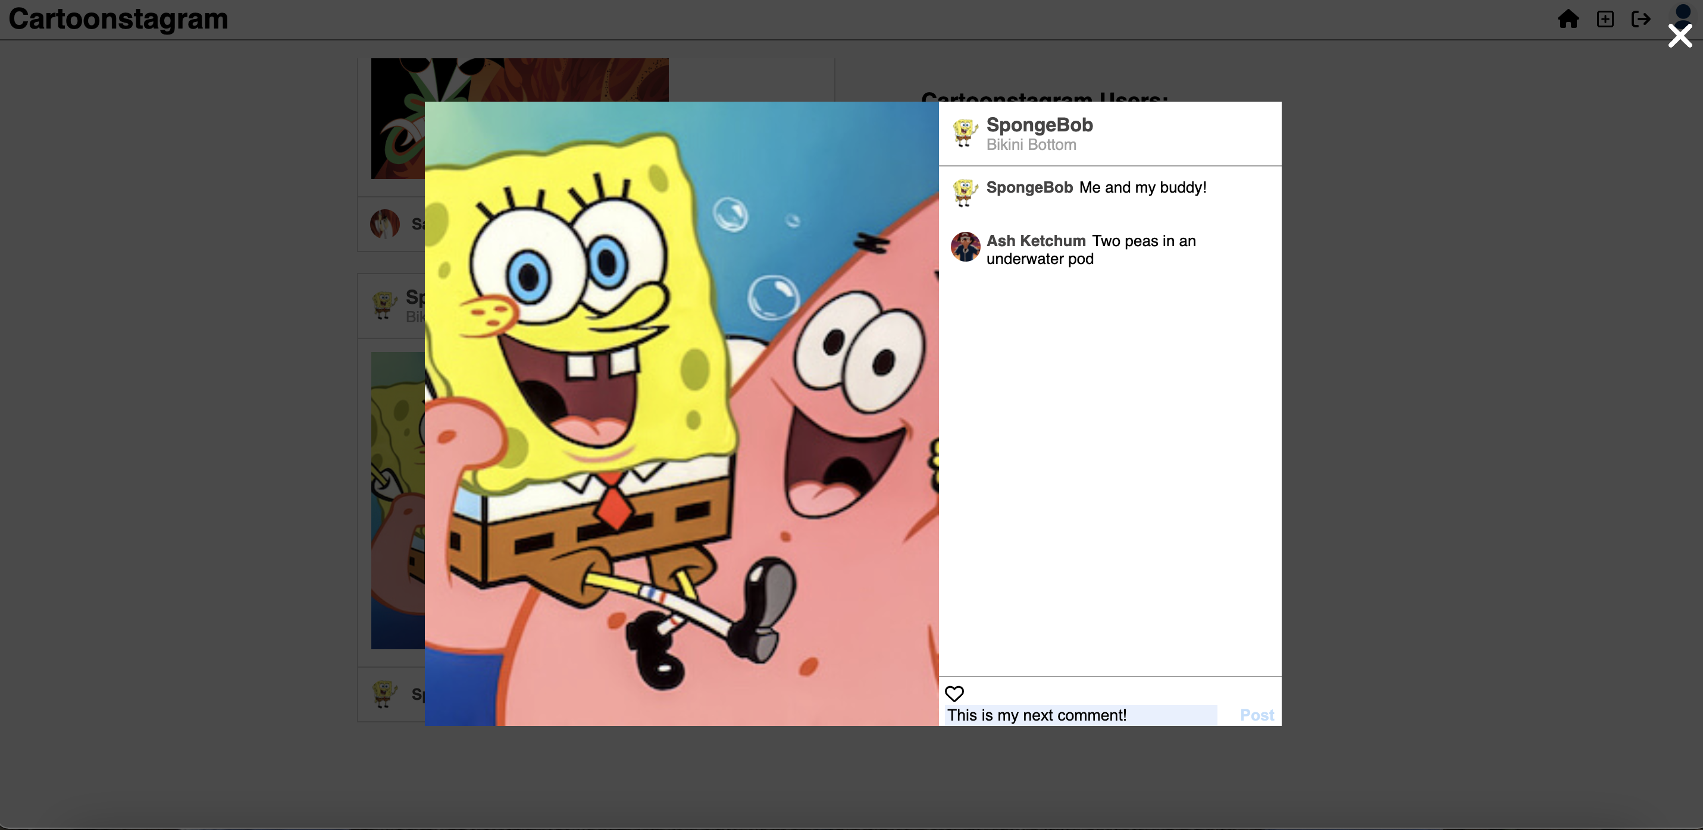1703x830 pixels.
Task: Click the Bikini Bottom location text
Action: (1031, 144)
